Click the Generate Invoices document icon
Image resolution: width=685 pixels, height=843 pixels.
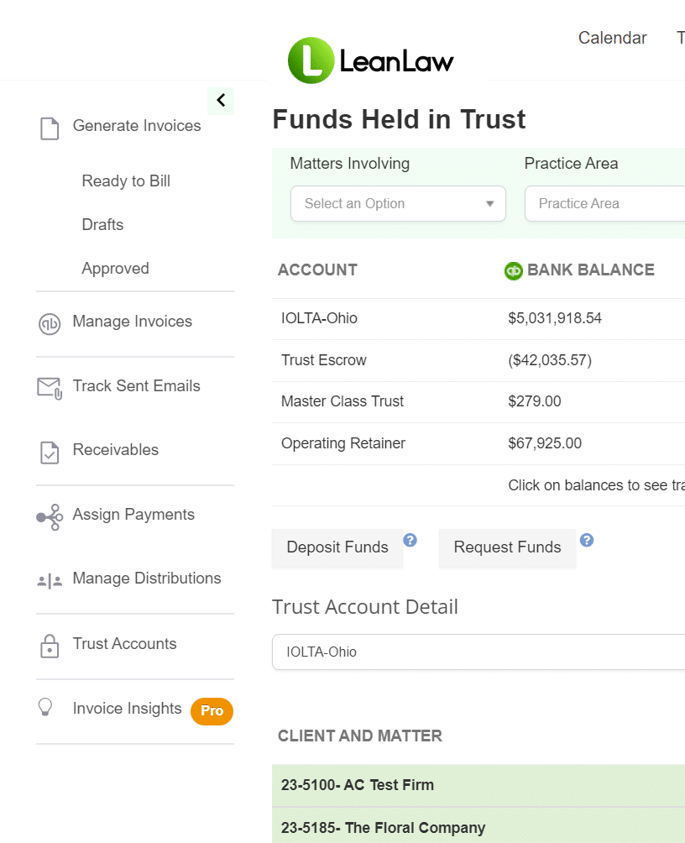point(50,128)
